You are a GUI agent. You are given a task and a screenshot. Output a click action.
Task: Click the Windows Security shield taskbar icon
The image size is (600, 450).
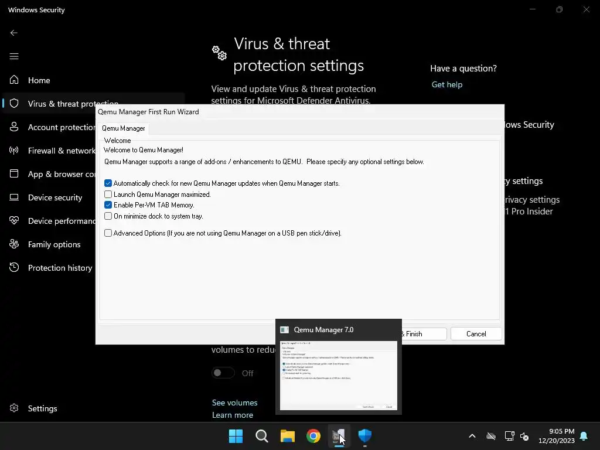(364, 436)
